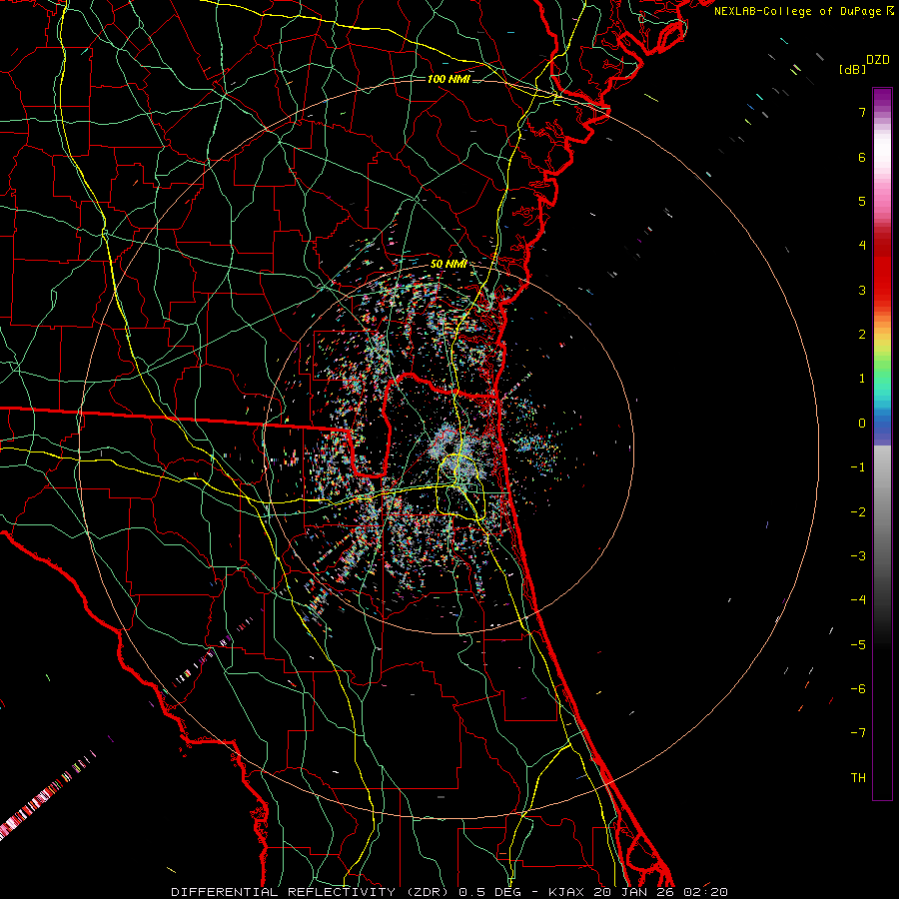The image size is (899, 899).
Task: Click the -5 value on the color scale
Action: (x=858, y=645)
